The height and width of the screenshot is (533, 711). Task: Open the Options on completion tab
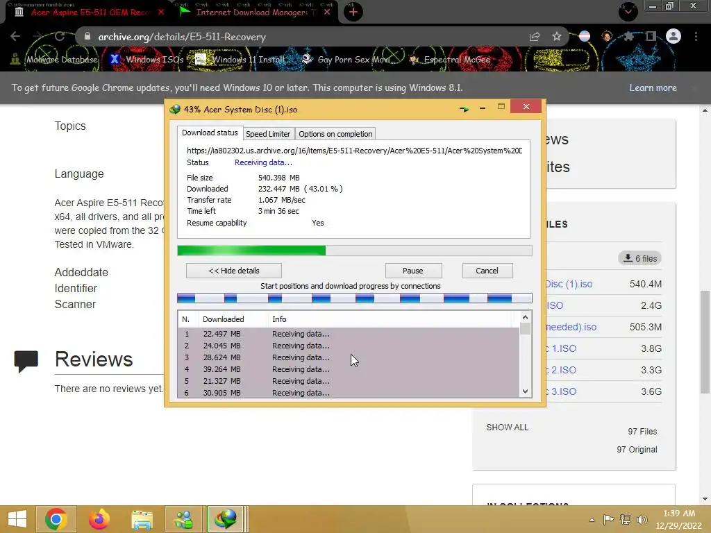click(x=335, y=134)
